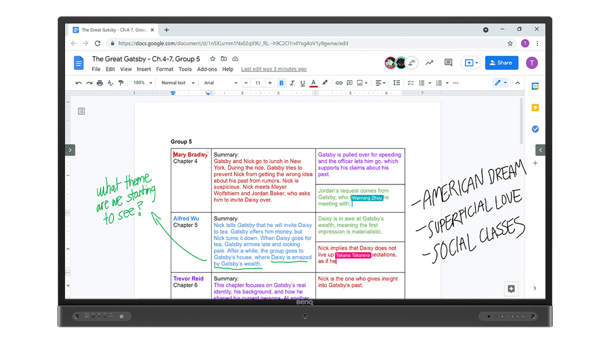610x343 pixels.
Task: Open the font family dropdown
Action: pos(220,83)
